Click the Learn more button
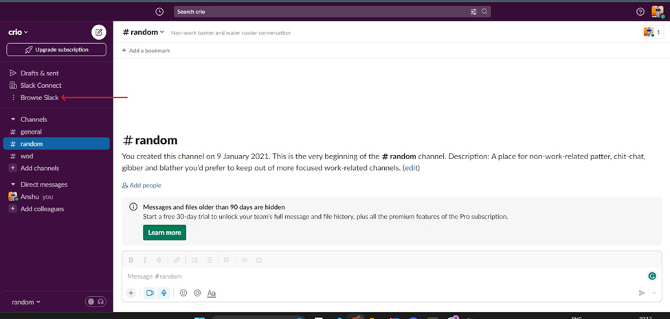 164,233
